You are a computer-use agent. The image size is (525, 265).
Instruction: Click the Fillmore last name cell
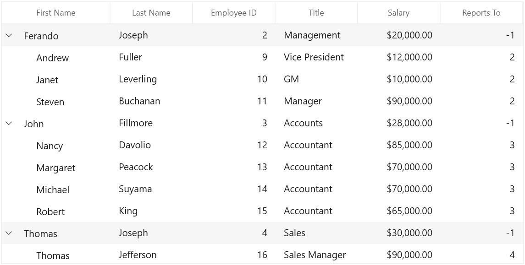151,123
